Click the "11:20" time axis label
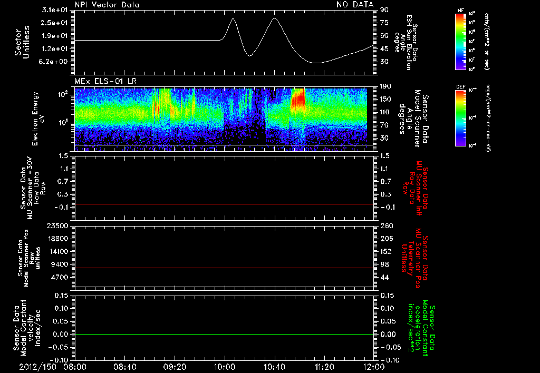 point(324,367)
